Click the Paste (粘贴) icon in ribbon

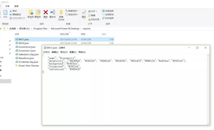[5, 12]
